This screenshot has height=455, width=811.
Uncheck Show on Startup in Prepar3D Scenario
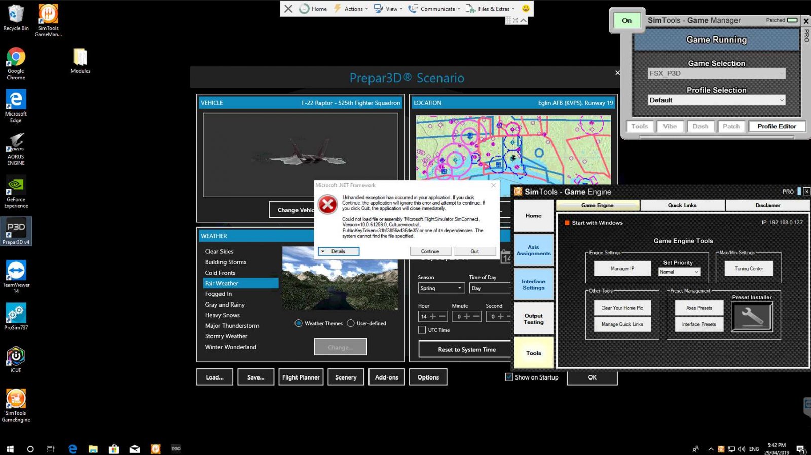509,377
